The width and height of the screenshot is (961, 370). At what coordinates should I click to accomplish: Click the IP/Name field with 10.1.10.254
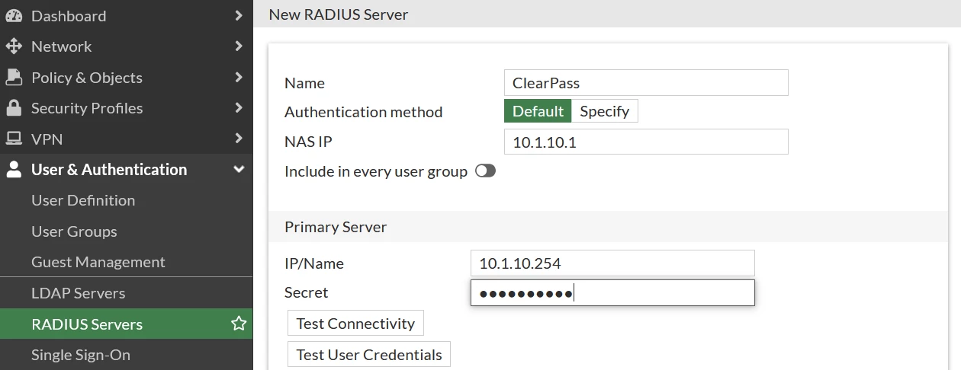612,263
